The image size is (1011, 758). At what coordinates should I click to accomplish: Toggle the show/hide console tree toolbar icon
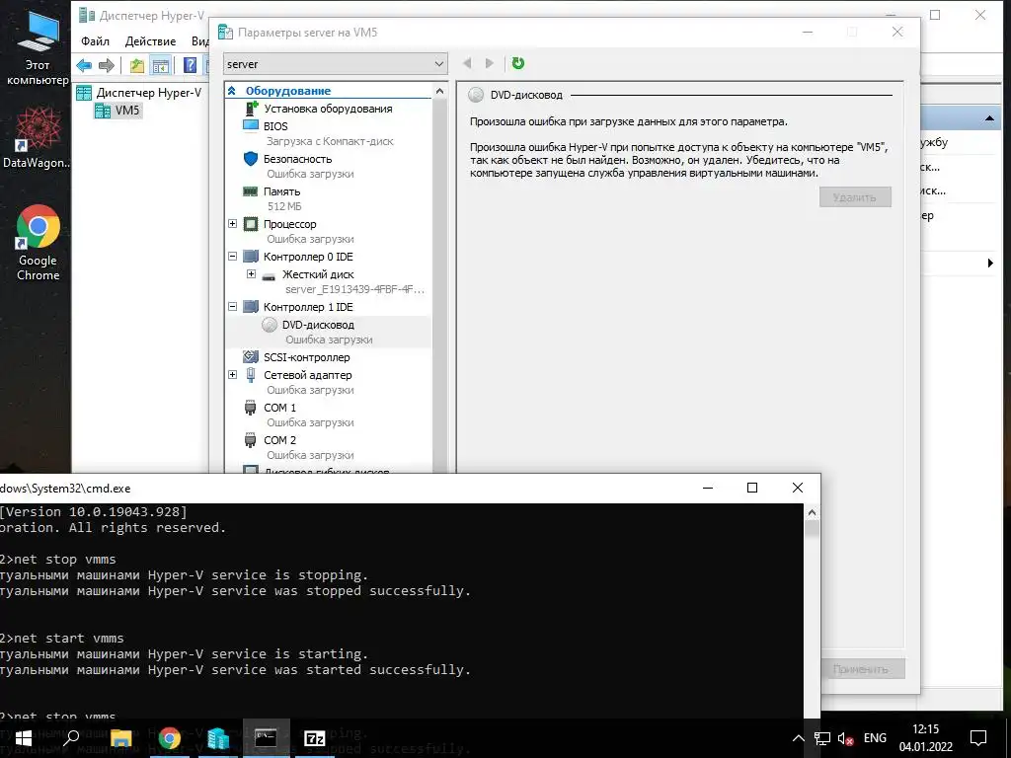click(161, 65)
